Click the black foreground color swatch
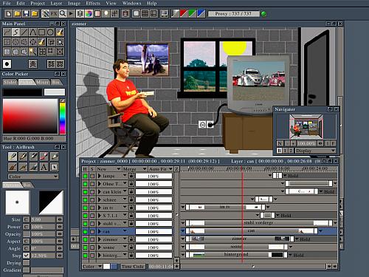Viewport: 369px width, 277px height. pos(22,92)
